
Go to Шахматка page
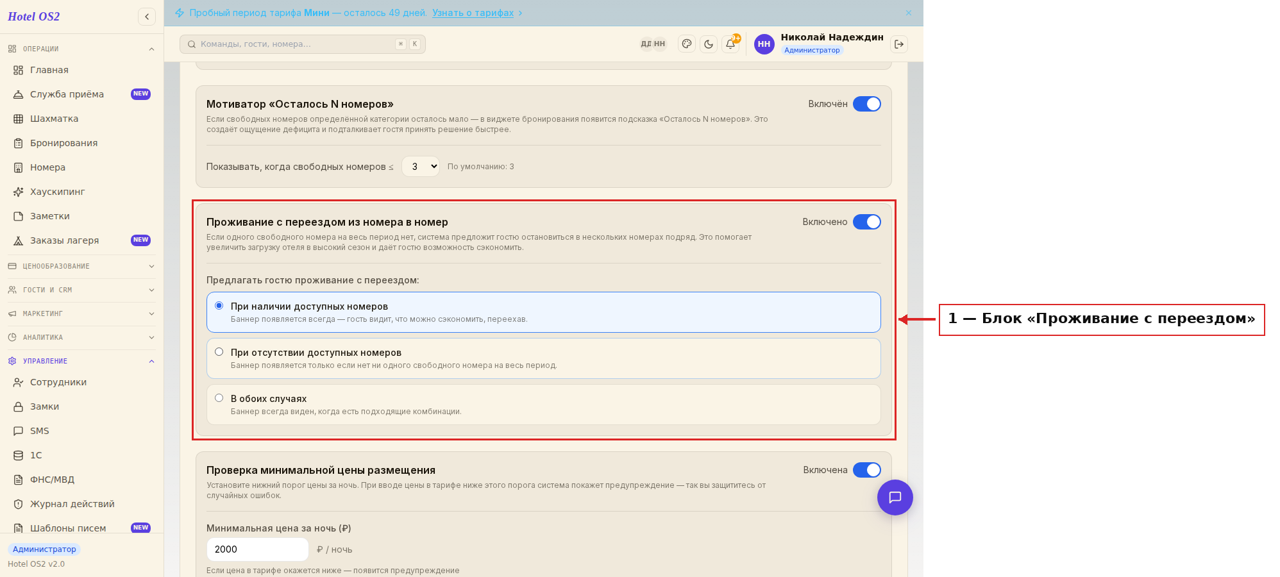(x=81, y=119)
